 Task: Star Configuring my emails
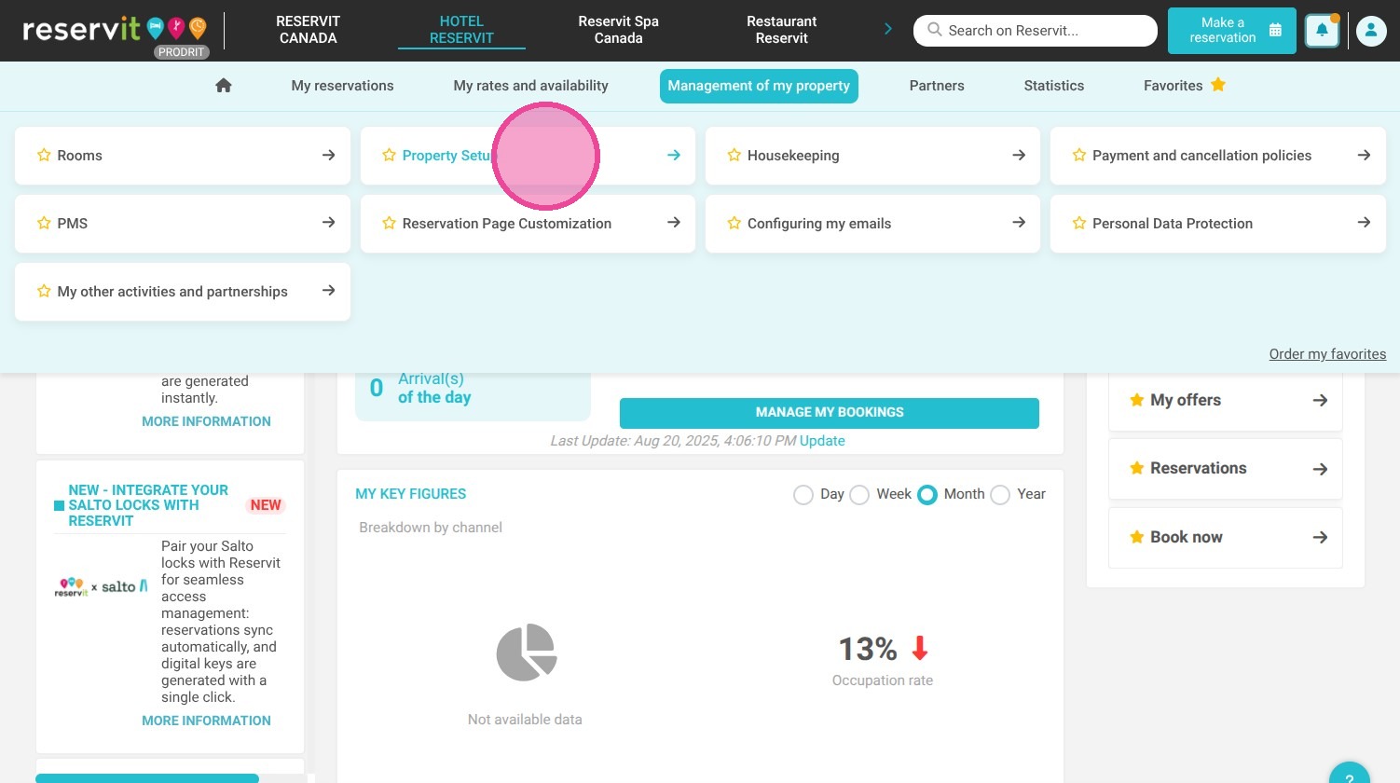pos(734,224)
